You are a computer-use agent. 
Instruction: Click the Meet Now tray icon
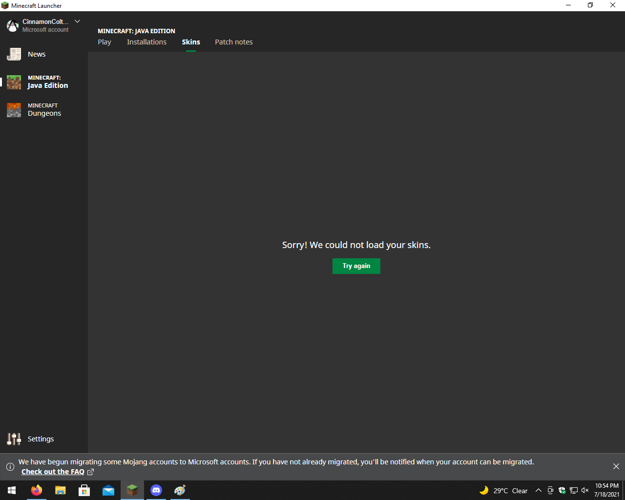click(x=550, y=490)
